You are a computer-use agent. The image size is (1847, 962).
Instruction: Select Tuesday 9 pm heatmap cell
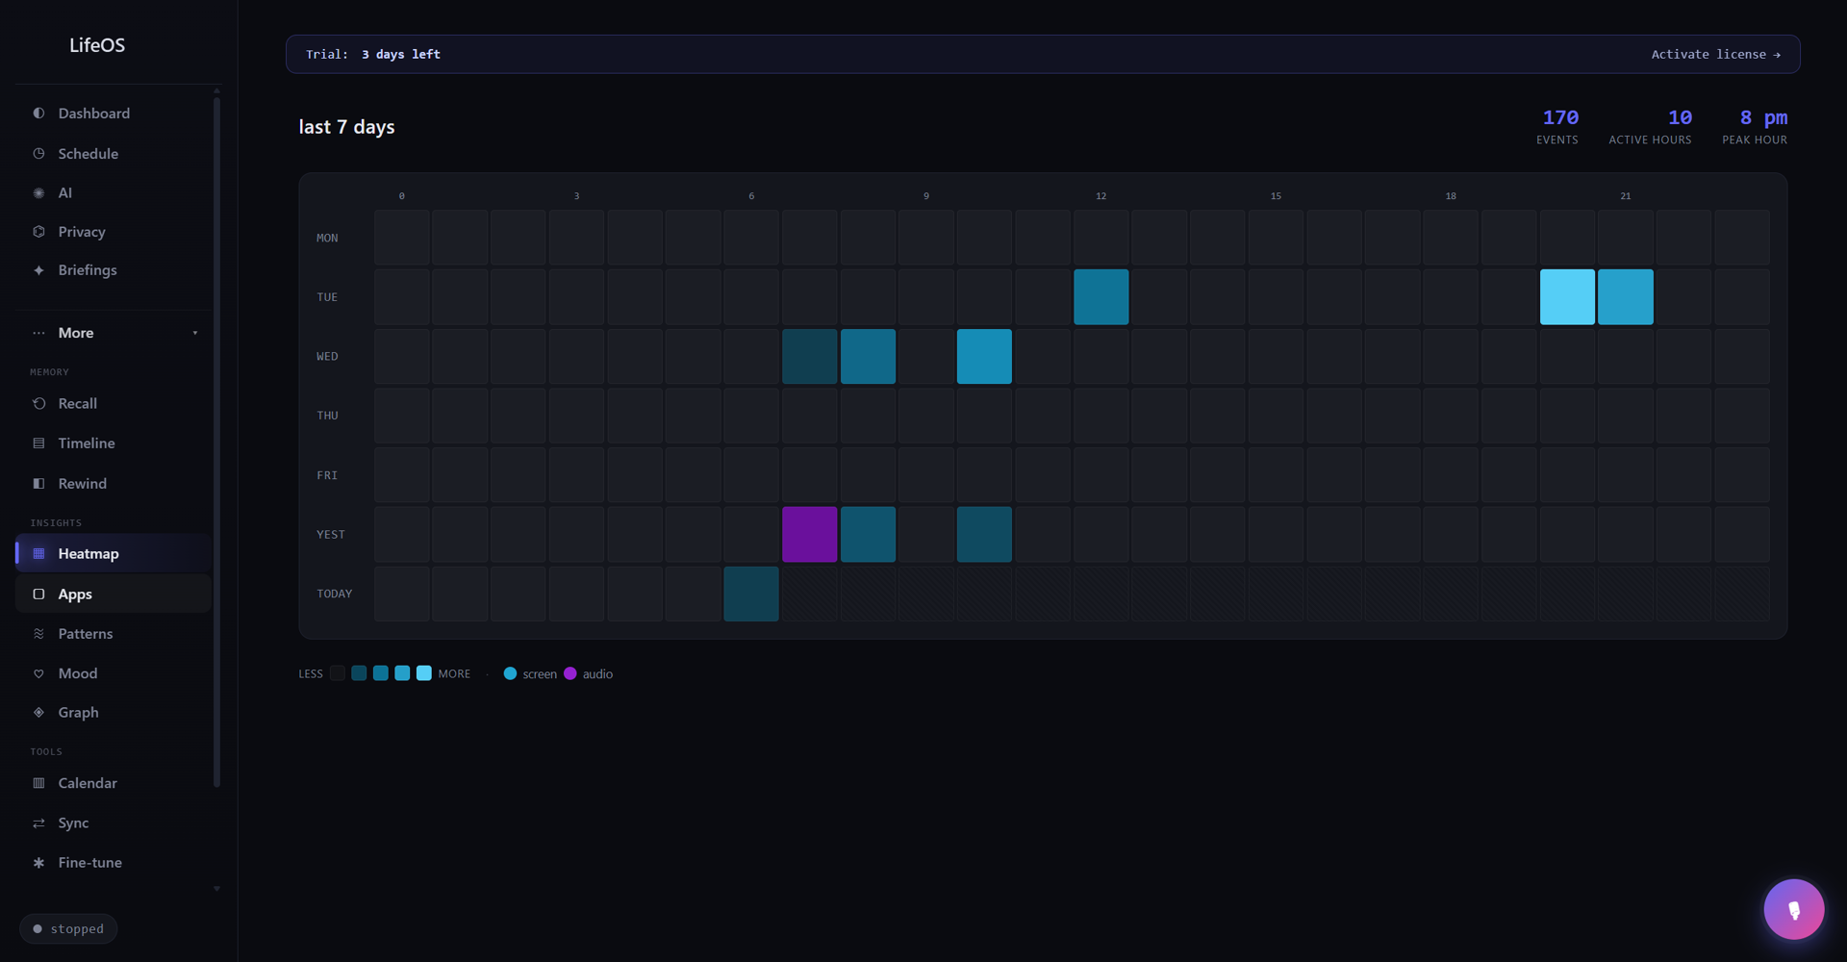tap(1625, 297)
